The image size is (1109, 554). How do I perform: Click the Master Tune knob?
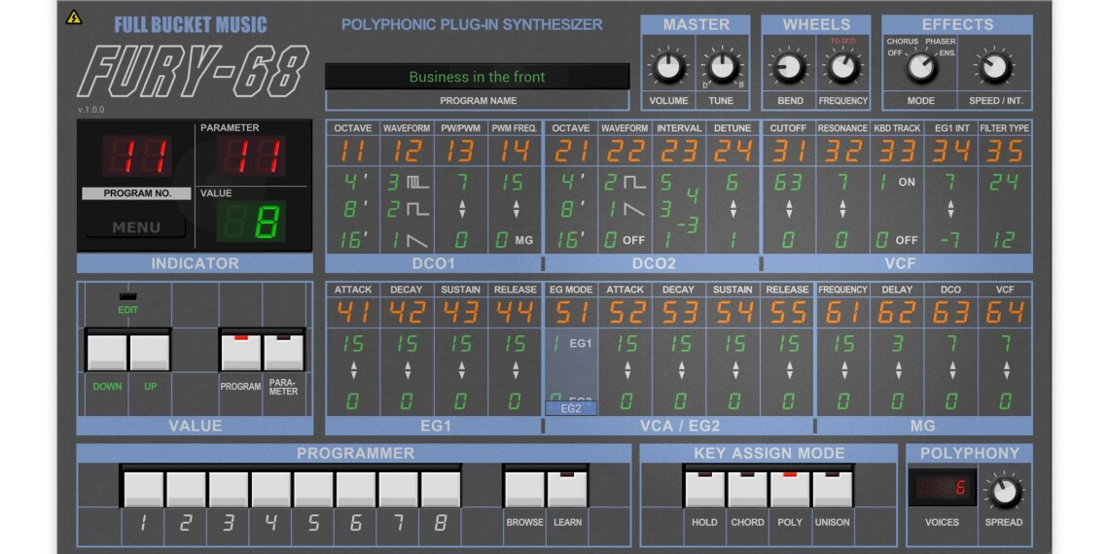(721, 67)
